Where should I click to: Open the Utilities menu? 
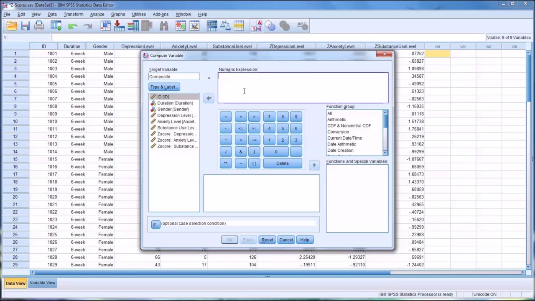[x=139, y=14]
